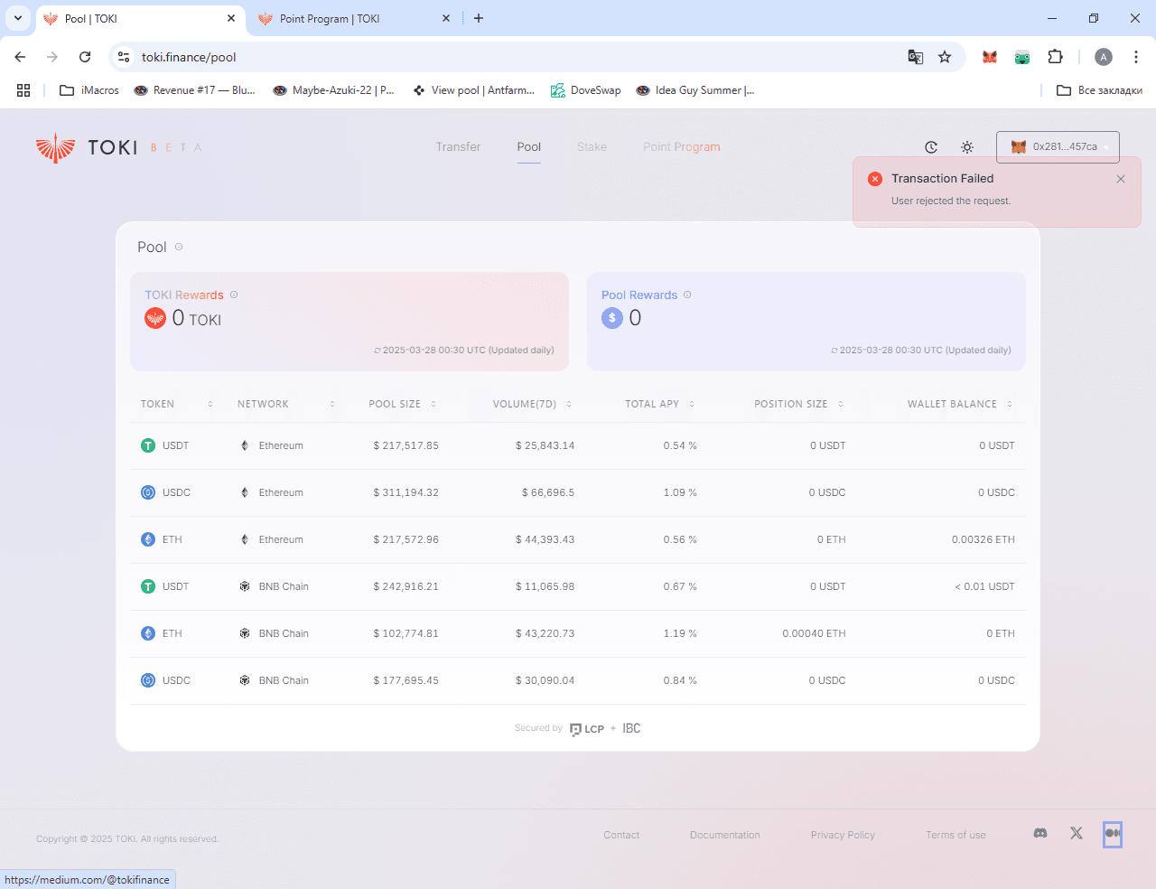Click info icon beside Pool Rewards
1156x889 pixels.
[x=687, y=295]
